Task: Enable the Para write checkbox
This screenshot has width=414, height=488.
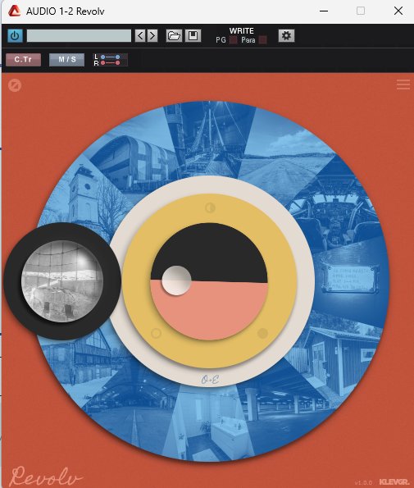Action: (263, 40)
